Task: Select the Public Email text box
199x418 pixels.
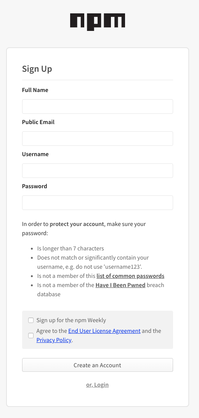Action: click(98, 138)
